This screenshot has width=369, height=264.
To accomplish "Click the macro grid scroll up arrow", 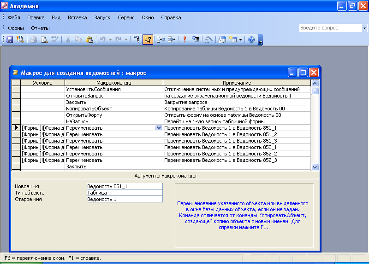I will (x=315, y=83).
